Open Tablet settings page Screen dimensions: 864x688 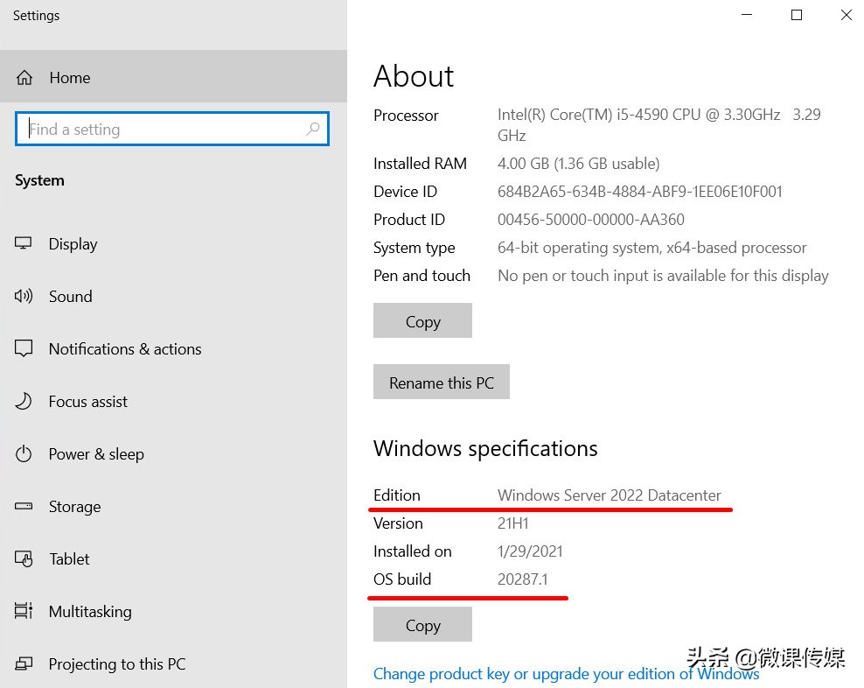coord(173,559)
